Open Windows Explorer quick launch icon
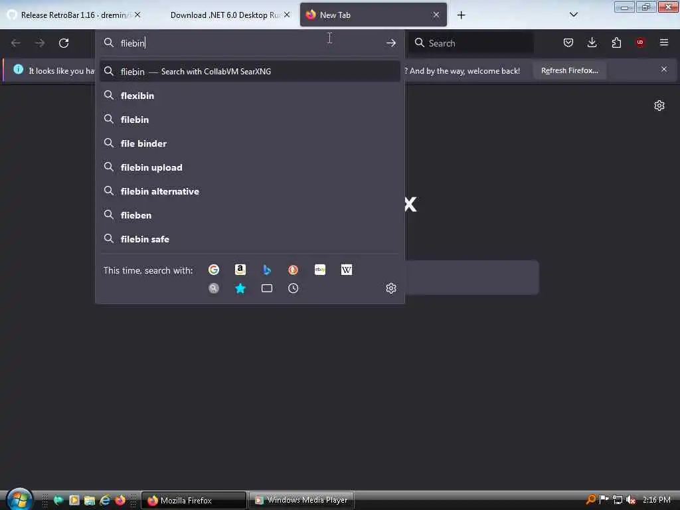This screenshot has width=680, height=510. [x=90, y=500]
